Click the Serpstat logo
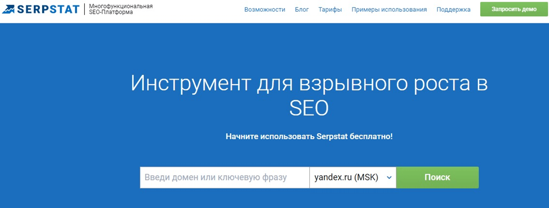 [x=41, y=10]
